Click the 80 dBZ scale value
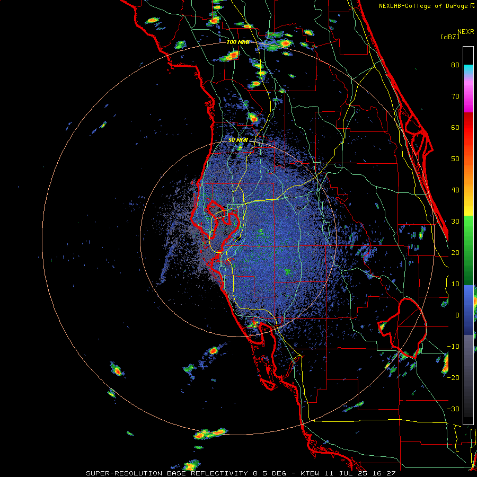477x477 pixels. click(455, 65)
